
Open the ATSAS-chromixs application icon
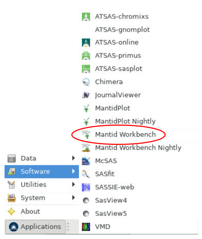[86, 16]
